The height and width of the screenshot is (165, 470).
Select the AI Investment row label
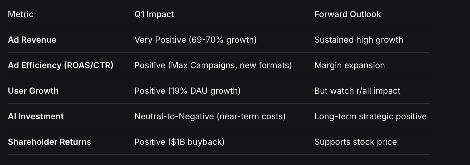[36, 116]
